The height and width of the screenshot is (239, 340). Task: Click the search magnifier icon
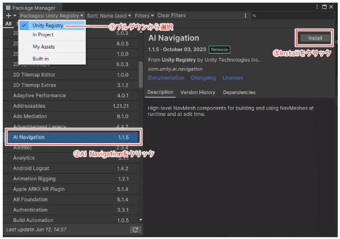coord(254,16)
